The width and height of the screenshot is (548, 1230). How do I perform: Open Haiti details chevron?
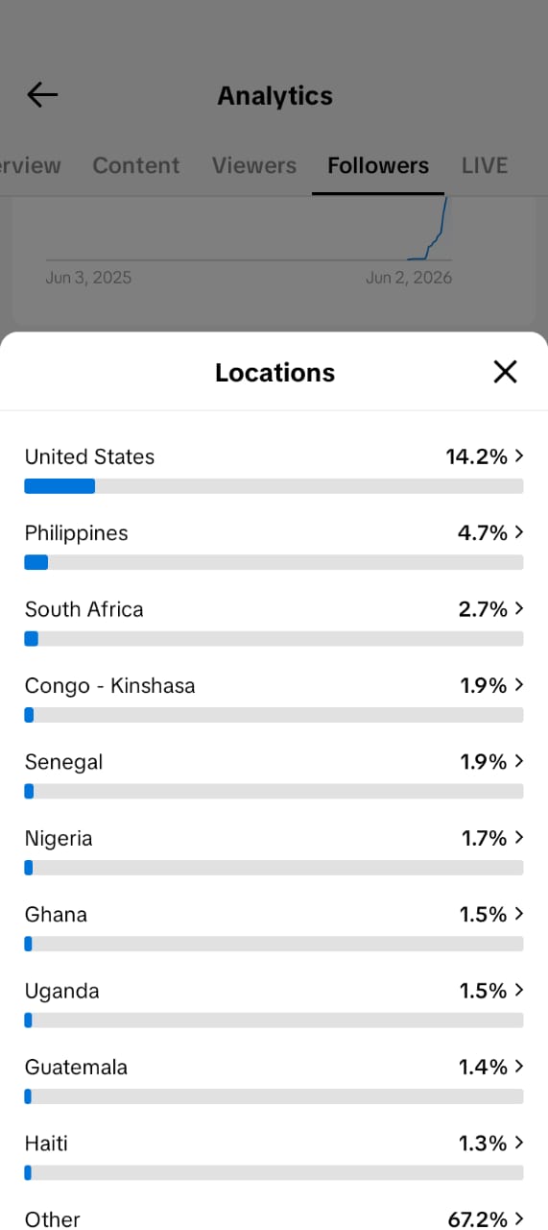519,1143
